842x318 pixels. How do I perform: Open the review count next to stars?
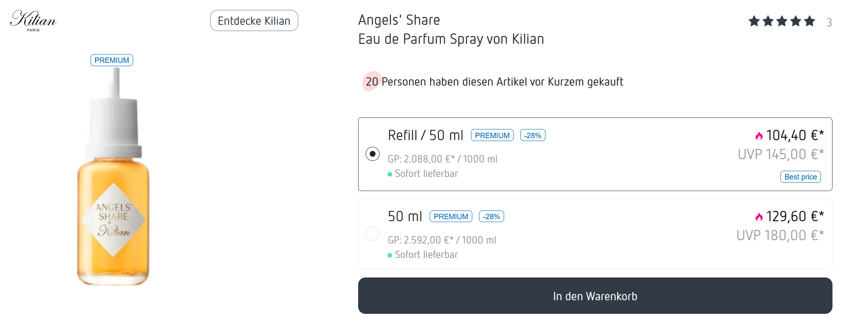(829, 22)
